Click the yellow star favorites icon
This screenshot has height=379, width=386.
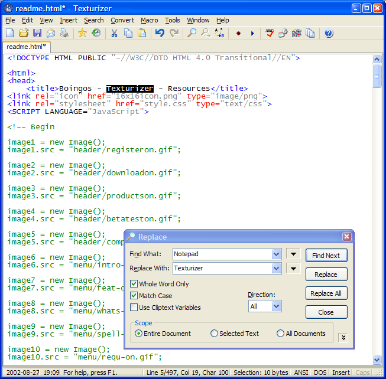click(82, 33)
